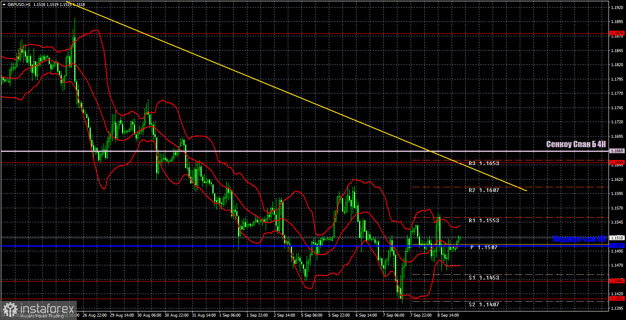This screenshot has width=626, height=320.
Task: Click the 1.1545 price axis label
Action: [617, 222]
